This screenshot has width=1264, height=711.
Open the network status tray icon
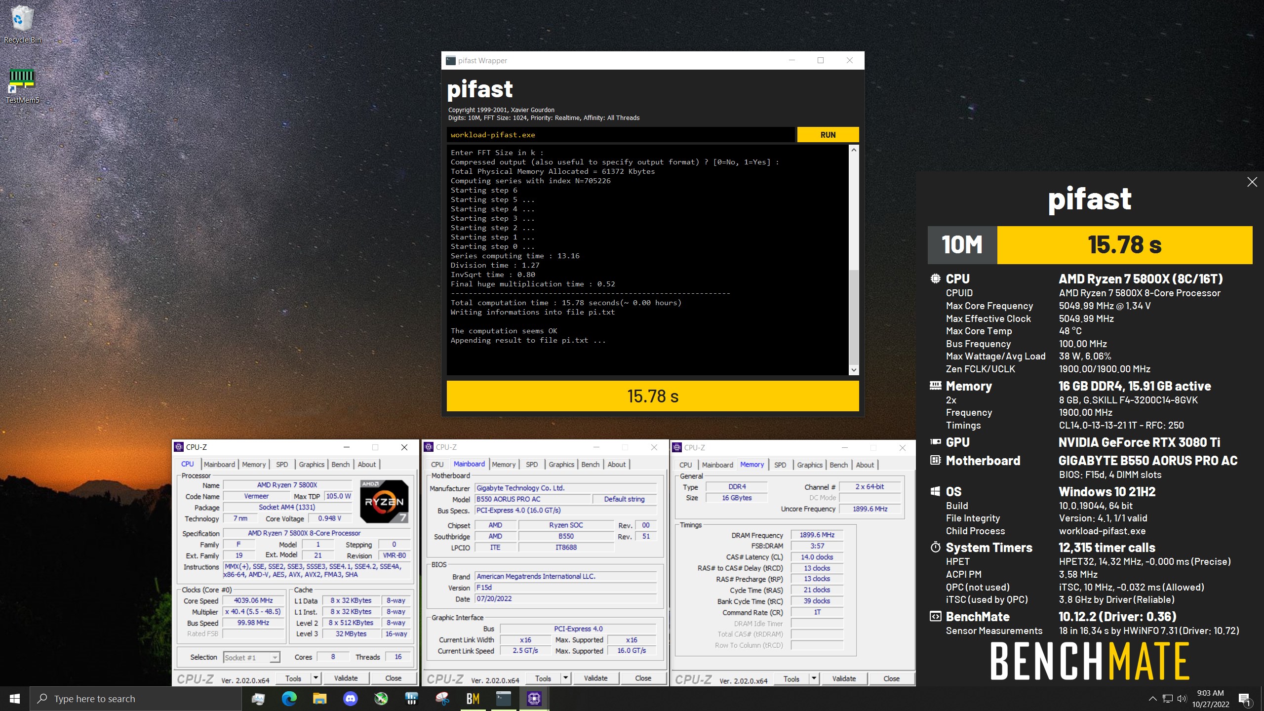(1167, 699)
